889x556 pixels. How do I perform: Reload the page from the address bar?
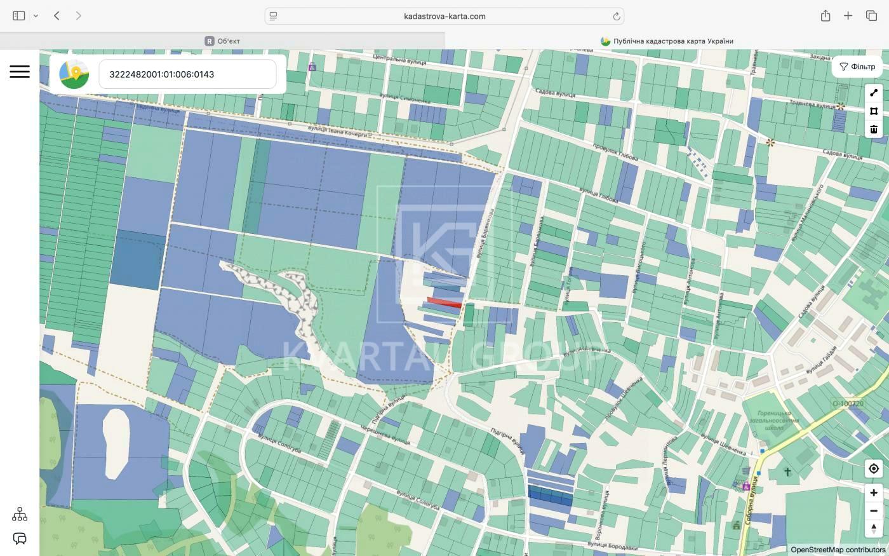pos(616,17)
